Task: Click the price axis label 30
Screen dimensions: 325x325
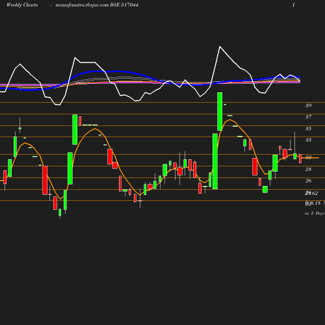Action: pos(308,157)
